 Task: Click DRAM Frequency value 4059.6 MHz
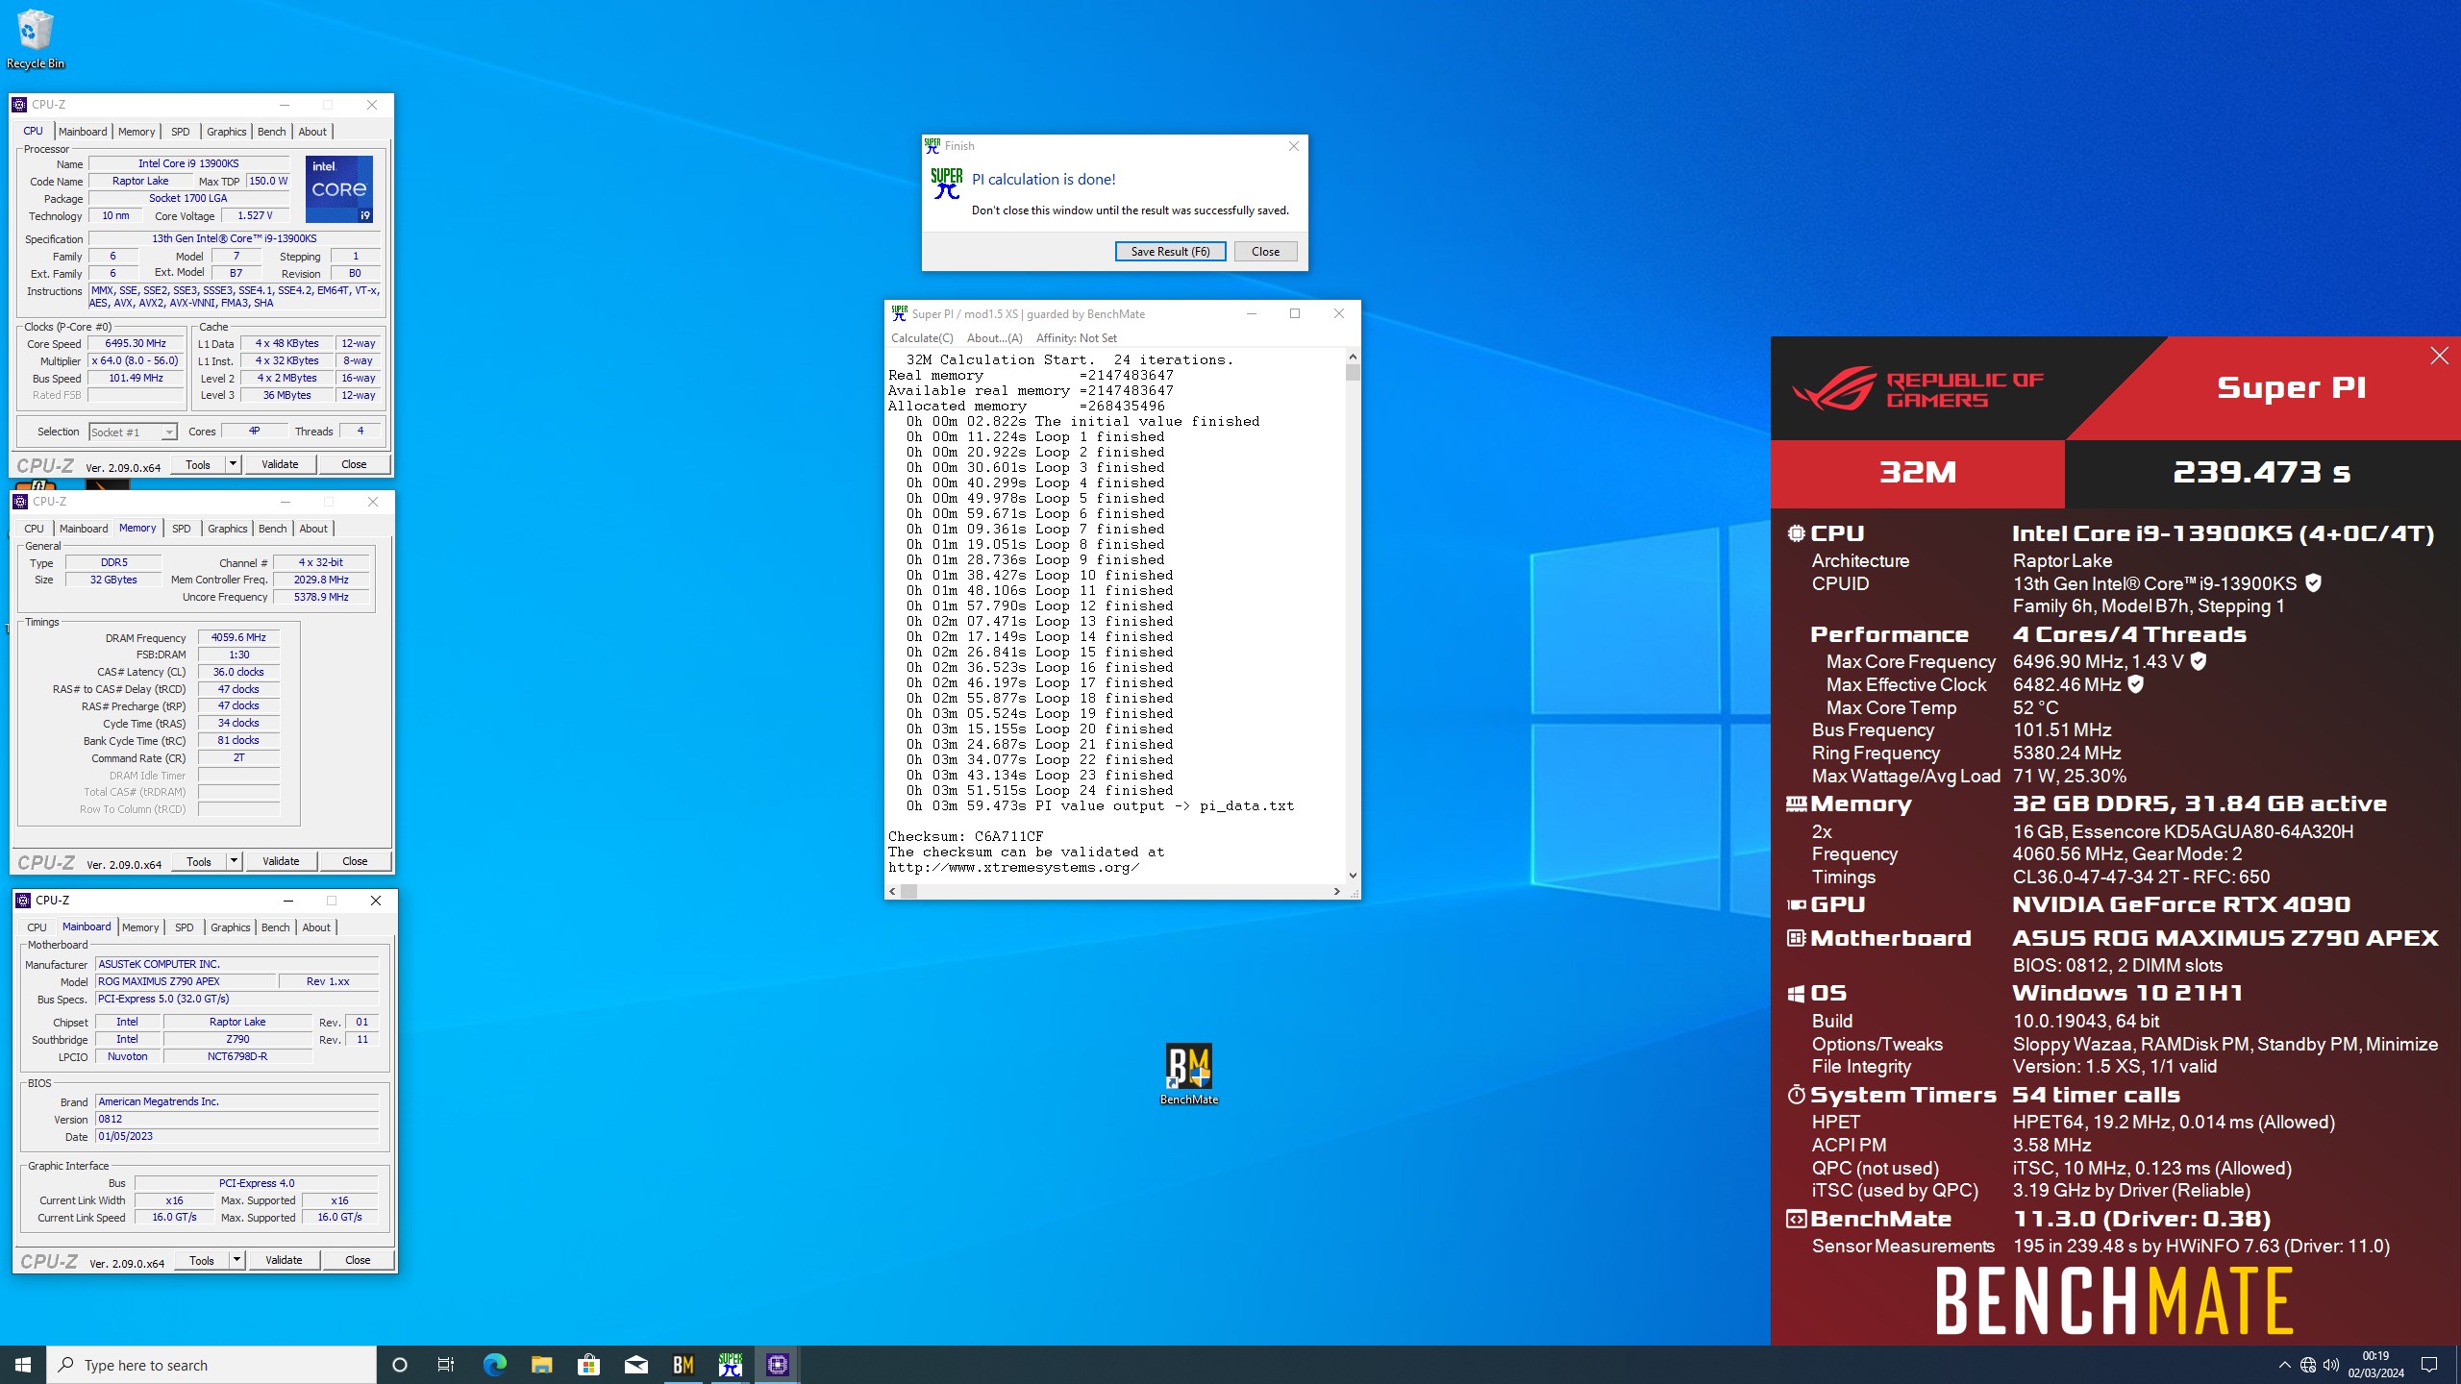point(238,637)
